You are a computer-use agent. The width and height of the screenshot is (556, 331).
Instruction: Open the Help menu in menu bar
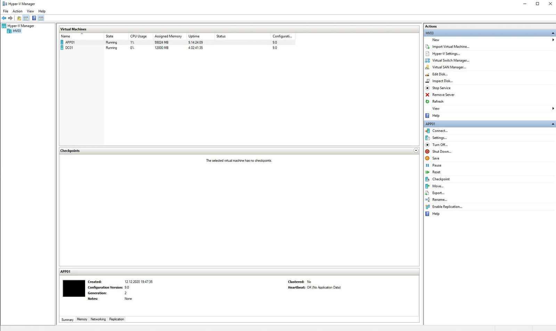click(x=42, y=11)
